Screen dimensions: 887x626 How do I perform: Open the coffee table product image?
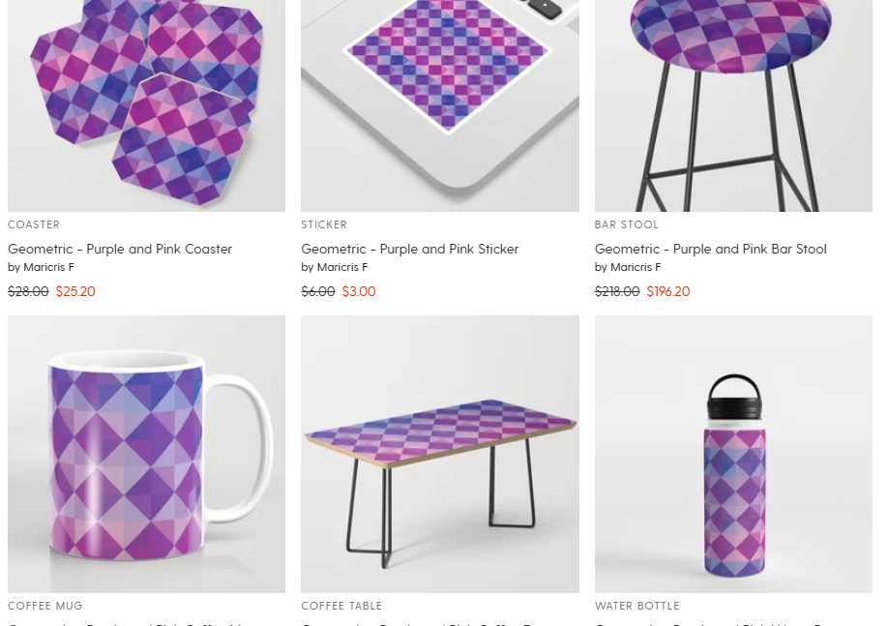440,454
